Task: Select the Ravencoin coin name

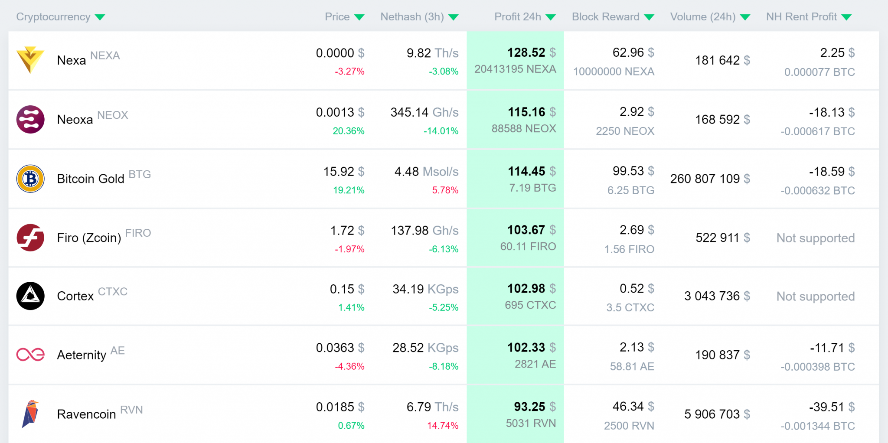Action: click(x=86, y=414)
